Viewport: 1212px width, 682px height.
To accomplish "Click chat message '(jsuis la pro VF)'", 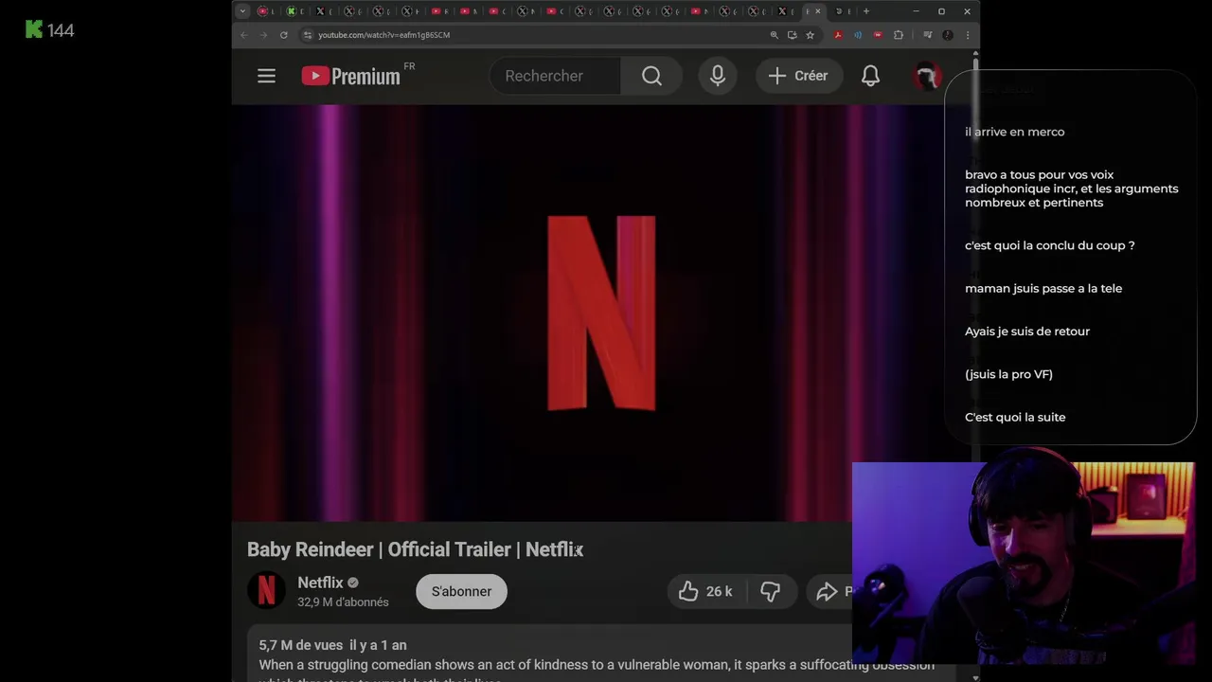I will [x=1008, y=374].
